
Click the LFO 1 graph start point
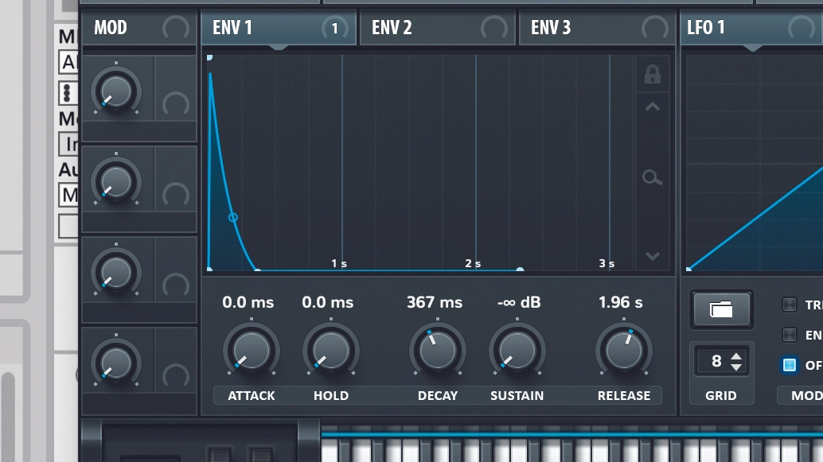688,269
